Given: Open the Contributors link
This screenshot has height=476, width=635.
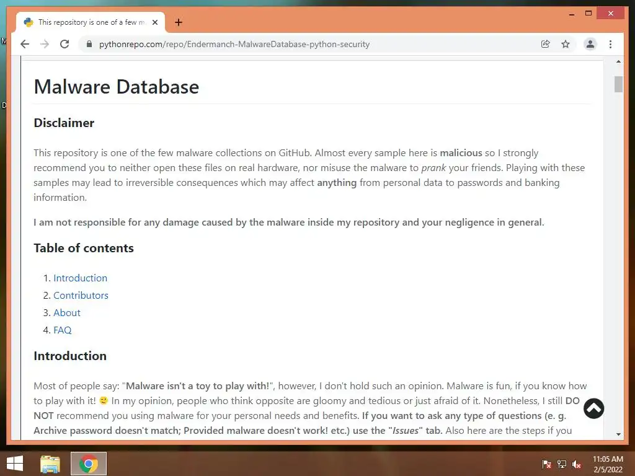Looking at the screenshot, I should click(x=81, y=296).
